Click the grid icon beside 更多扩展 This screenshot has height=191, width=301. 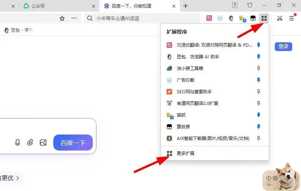point(169,153)
